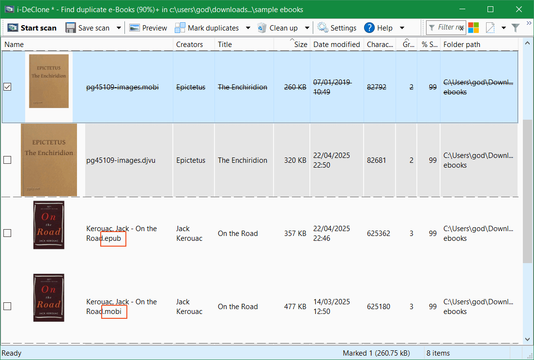The image size is (534, 360).
Task: Sort by the Name column header
Action: pos(87,44)
